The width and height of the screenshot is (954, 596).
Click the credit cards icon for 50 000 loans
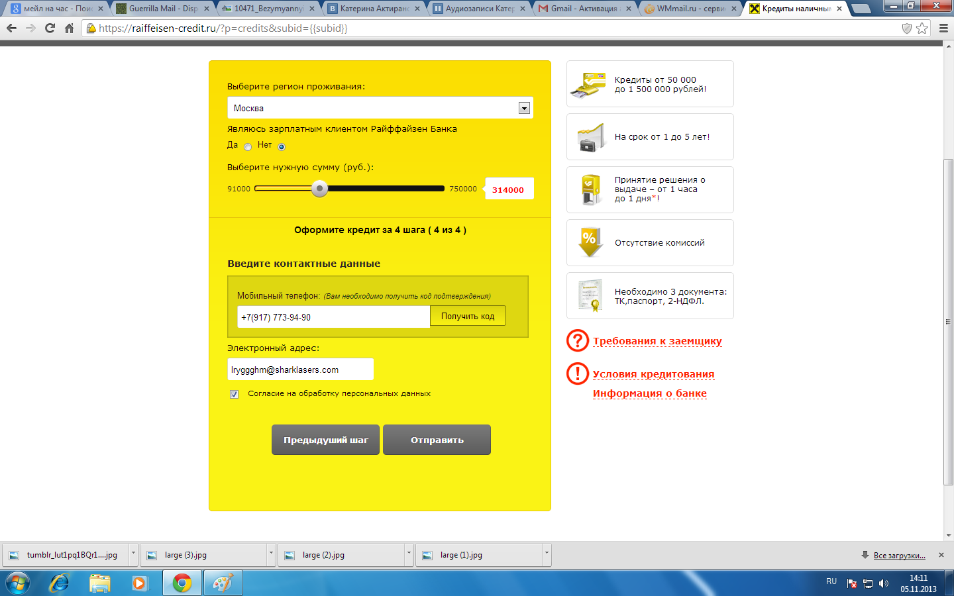pyautogui.click(x=588, y=84)
